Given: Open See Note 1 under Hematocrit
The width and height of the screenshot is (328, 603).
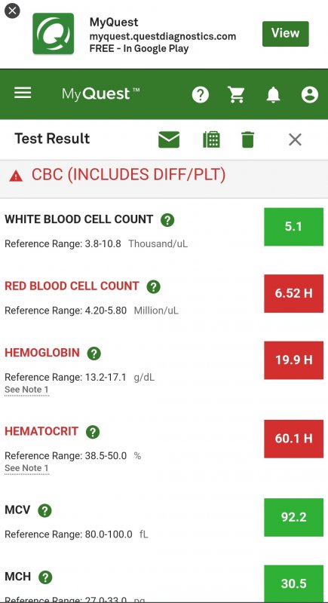Looking at the screenshot, I should point(26,468).
